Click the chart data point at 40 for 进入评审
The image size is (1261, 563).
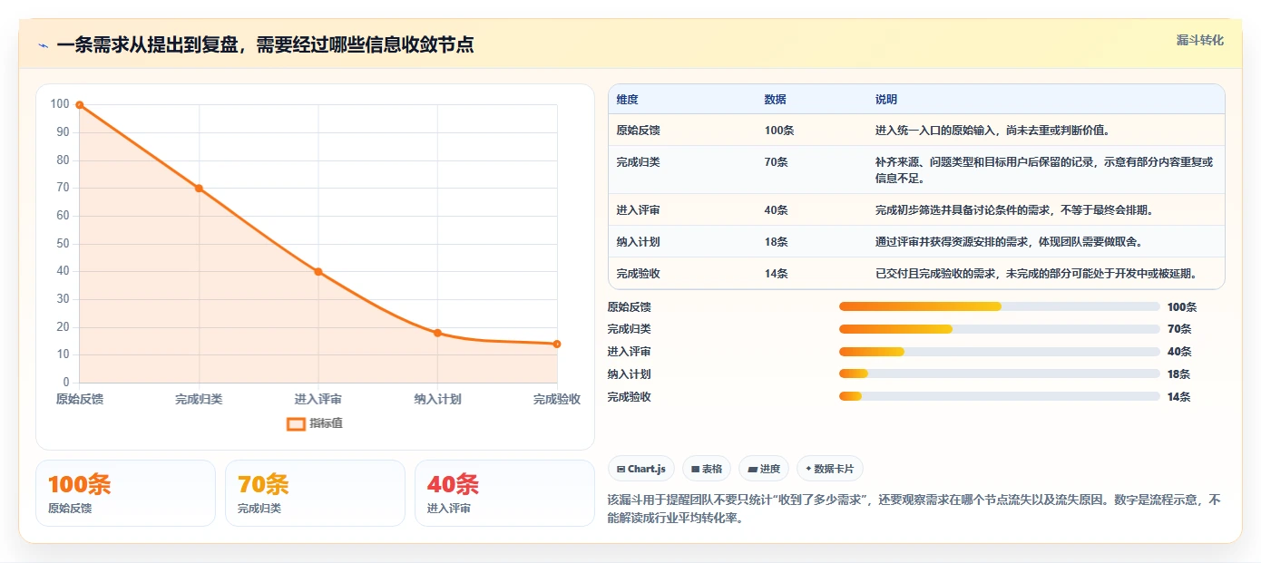[x=318, y=272]
